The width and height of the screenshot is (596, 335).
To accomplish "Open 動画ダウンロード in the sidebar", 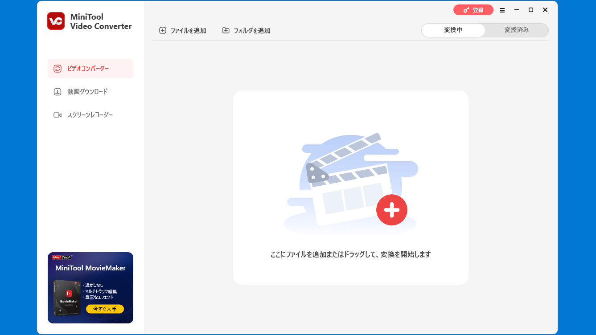I will coord(90,92).
